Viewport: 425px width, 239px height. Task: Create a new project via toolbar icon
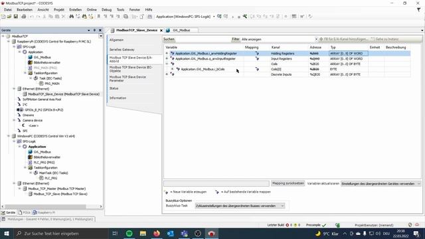pyautogui.click(x=3, y=17)
